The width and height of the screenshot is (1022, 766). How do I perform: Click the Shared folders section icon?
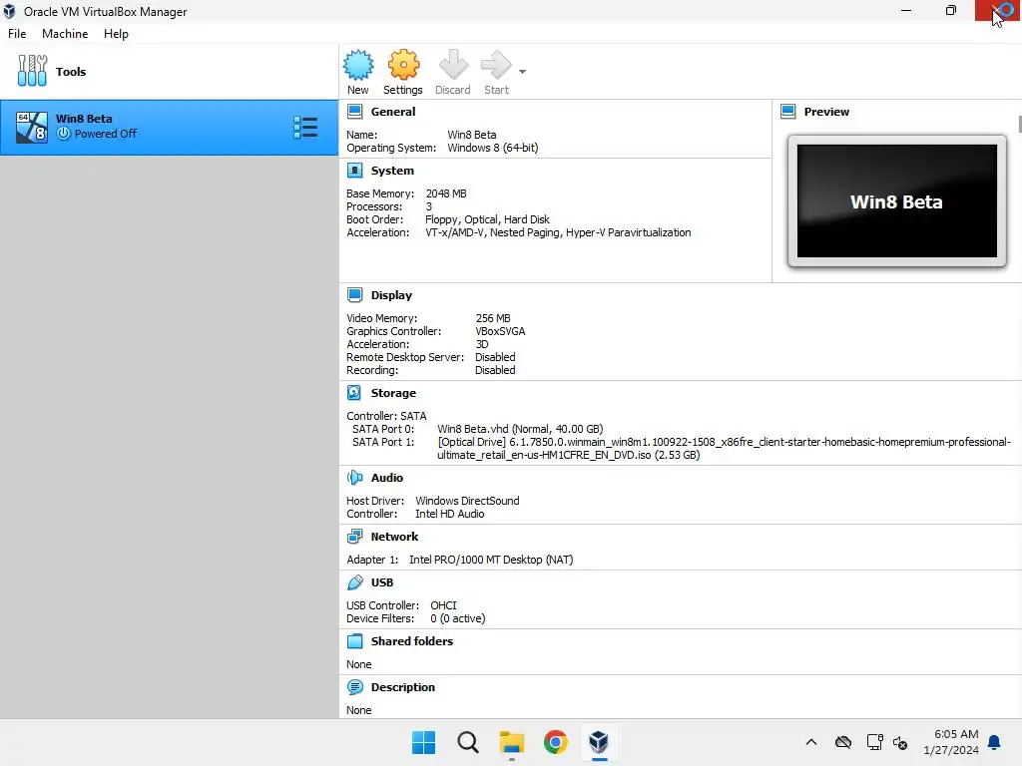pyautogui.click(x=354, y=641)
